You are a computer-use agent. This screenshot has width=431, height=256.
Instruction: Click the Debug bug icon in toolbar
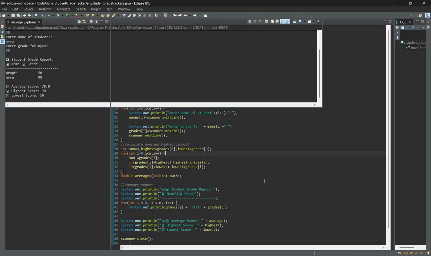49,15
